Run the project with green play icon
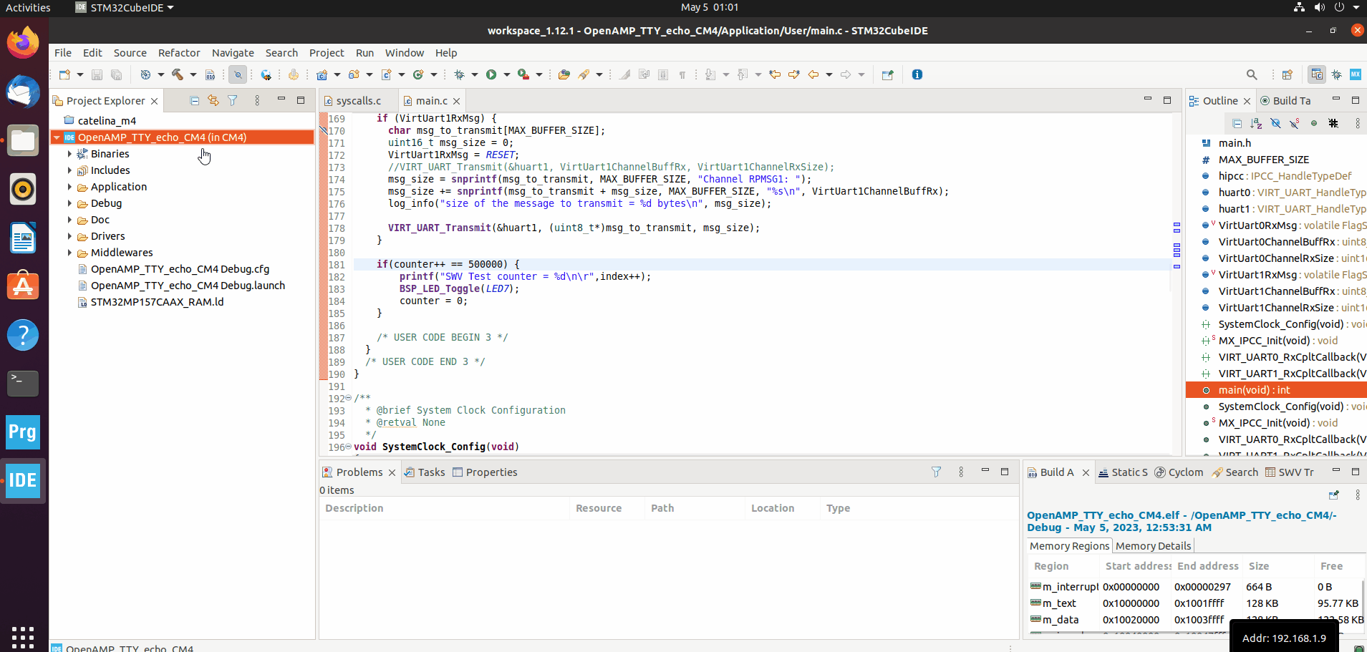1367x652 pixels. (491, 74)
